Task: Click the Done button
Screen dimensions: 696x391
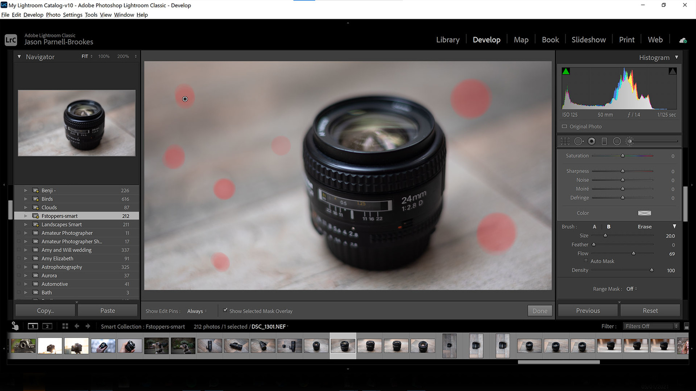Action: [540, 310]
